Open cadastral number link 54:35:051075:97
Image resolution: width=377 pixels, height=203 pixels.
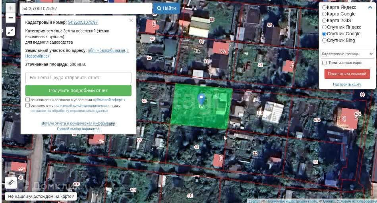[x=83, y=22]
